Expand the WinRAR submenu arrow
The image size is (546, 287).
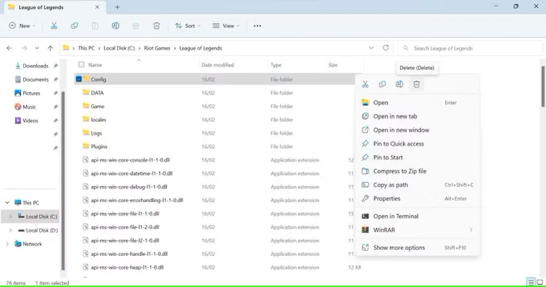click(x=471, y=230)
